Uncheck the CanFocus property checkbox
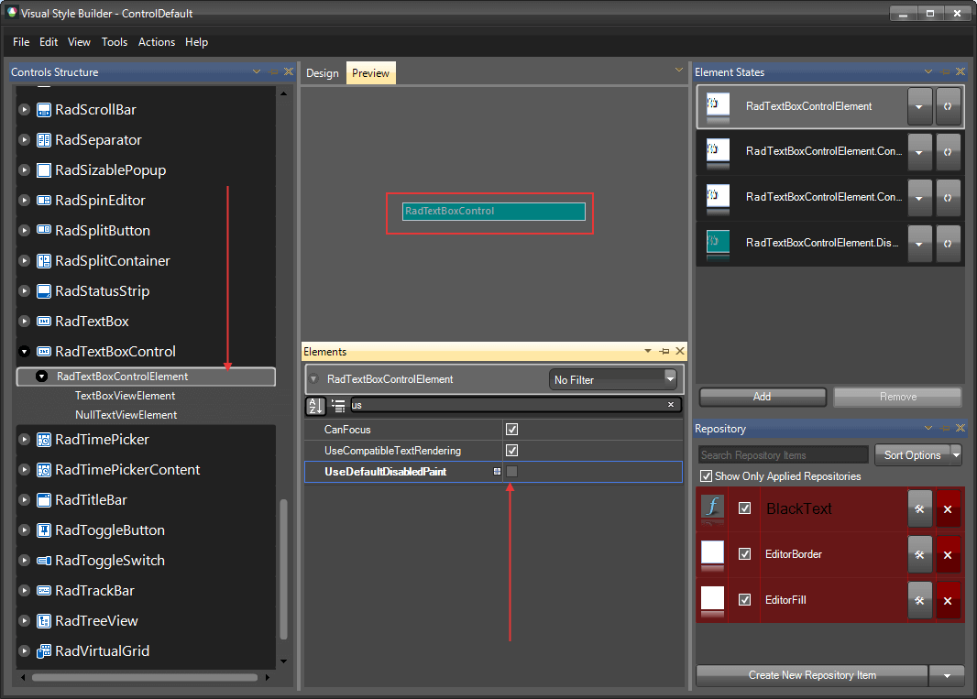This screenshot has height=699, width=977. (511, 429)
